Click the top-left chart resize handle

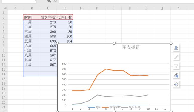tap(58, 43)
